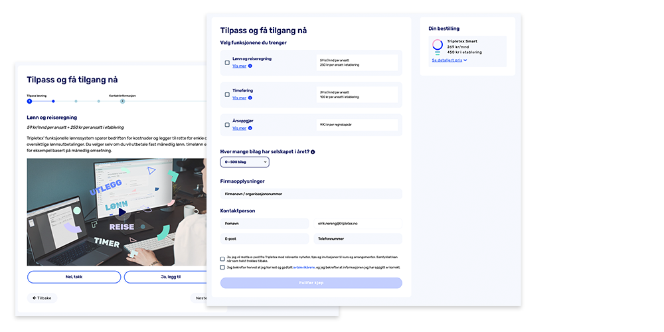Click the Tilbake button
664x332 pixels.
(x=42, y=298)
